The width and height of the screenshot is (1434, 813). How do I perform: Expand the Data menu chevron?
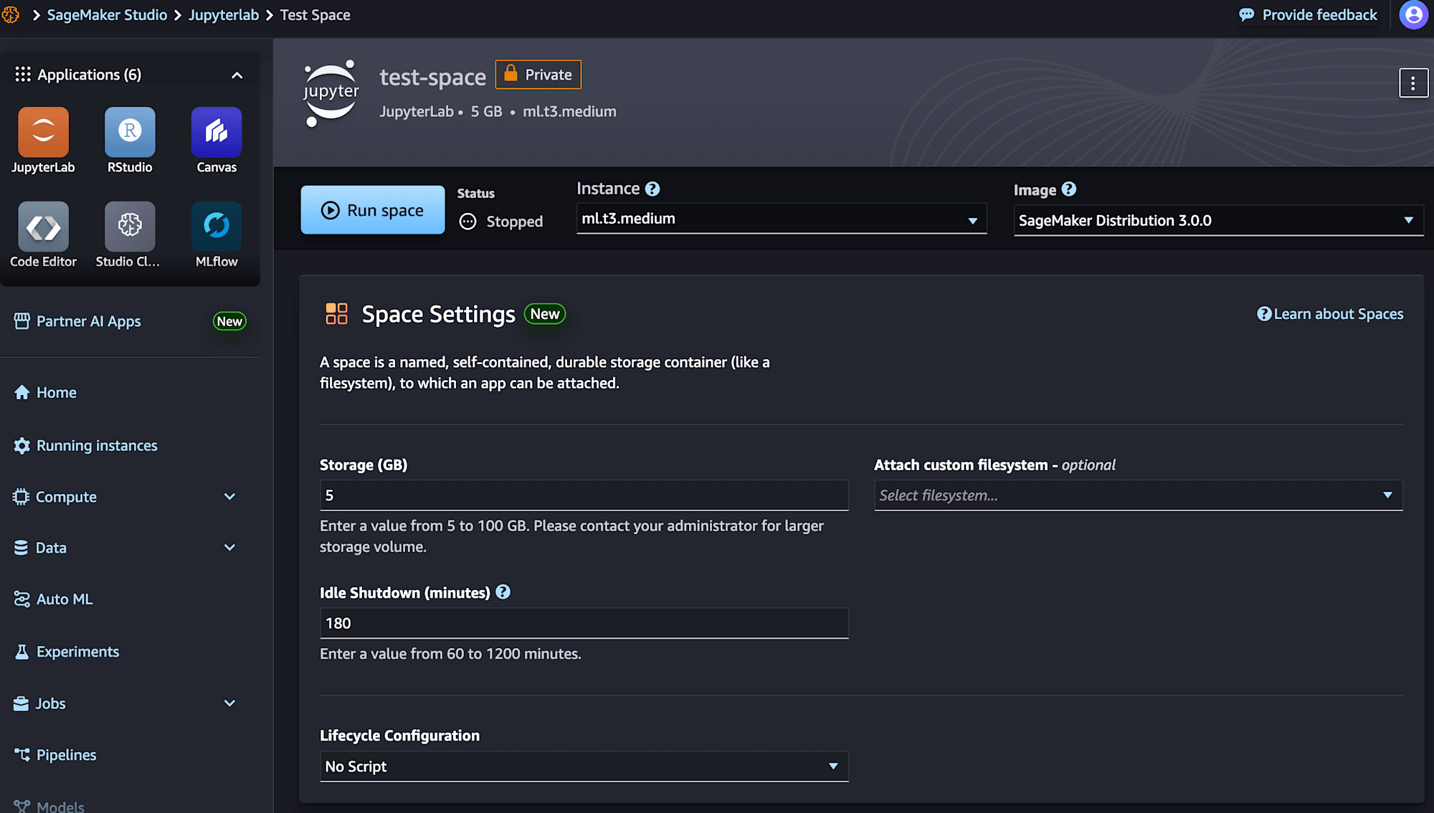pyautogui.click(x=229, y=548)
